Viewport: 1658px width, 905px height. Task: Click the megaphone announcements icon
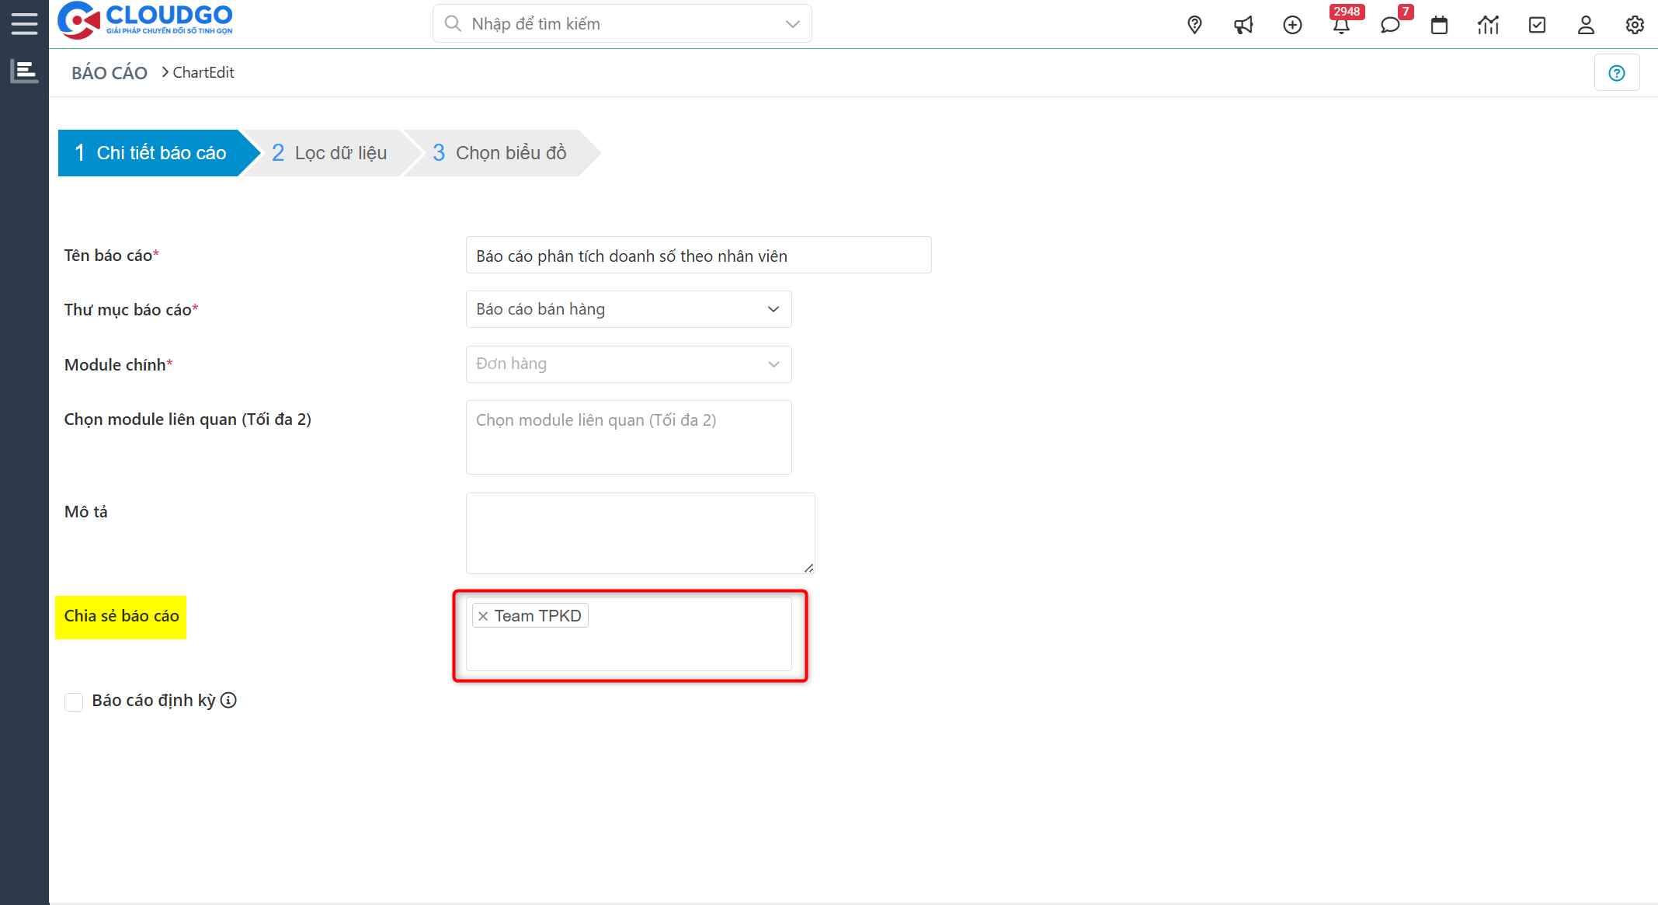1243,25
